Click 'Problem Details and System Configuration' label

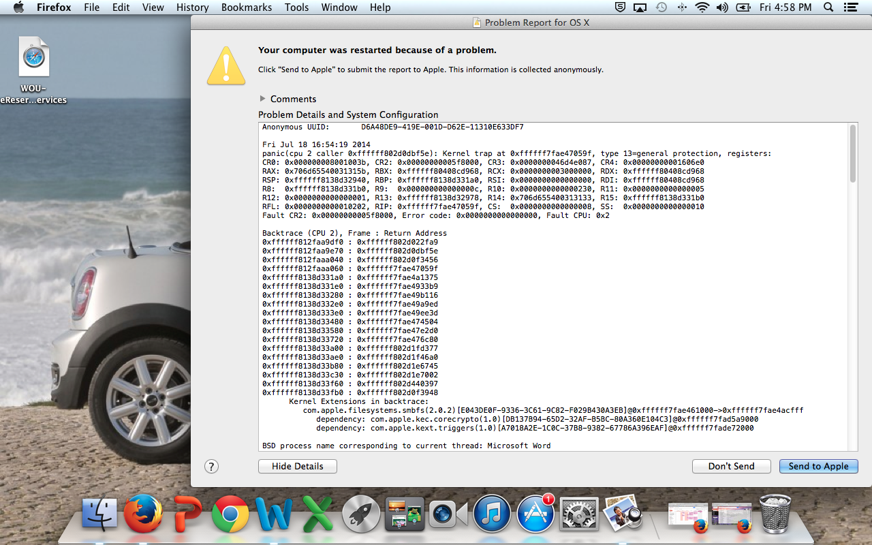[348, 114]
